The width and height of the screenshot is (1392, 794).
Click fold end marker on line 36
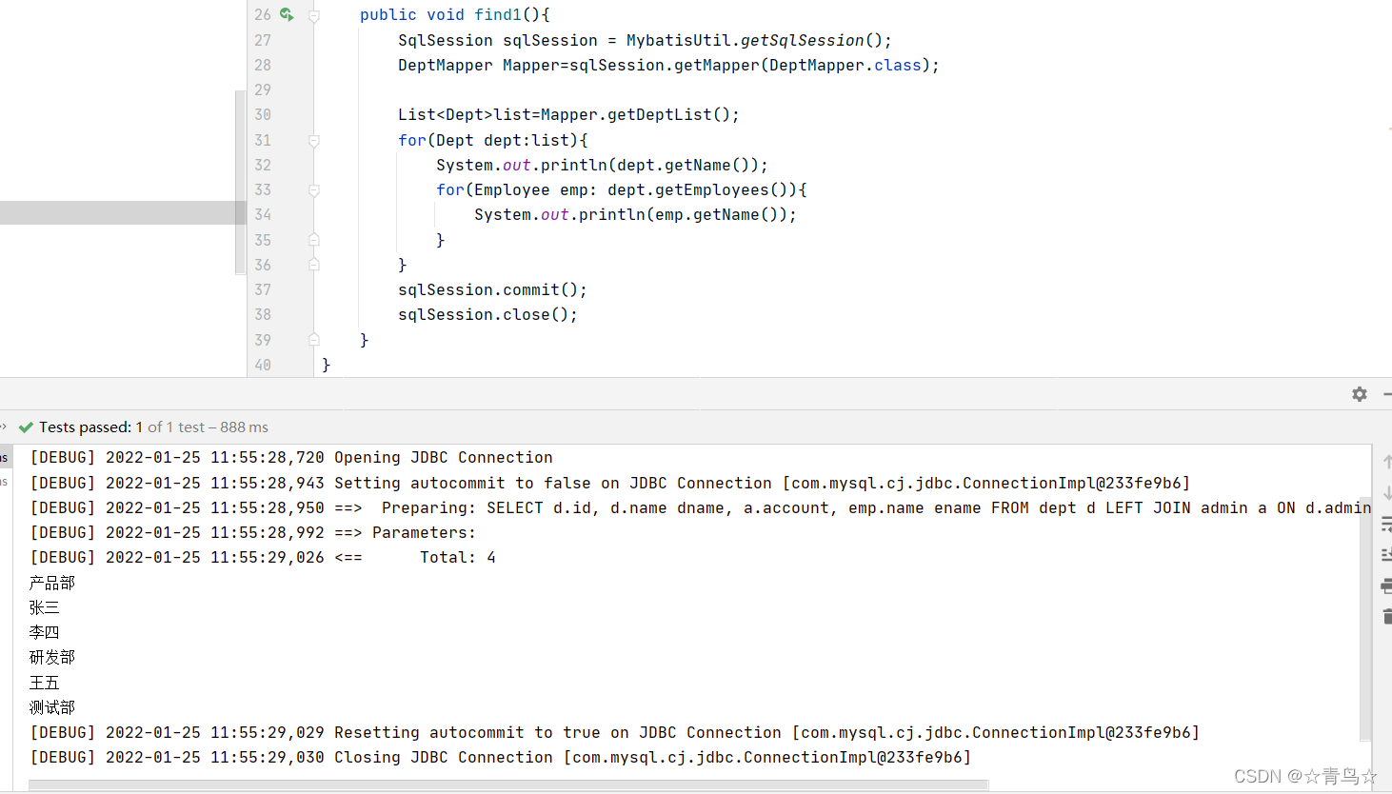pyautogui.click(x=314, y=265)
